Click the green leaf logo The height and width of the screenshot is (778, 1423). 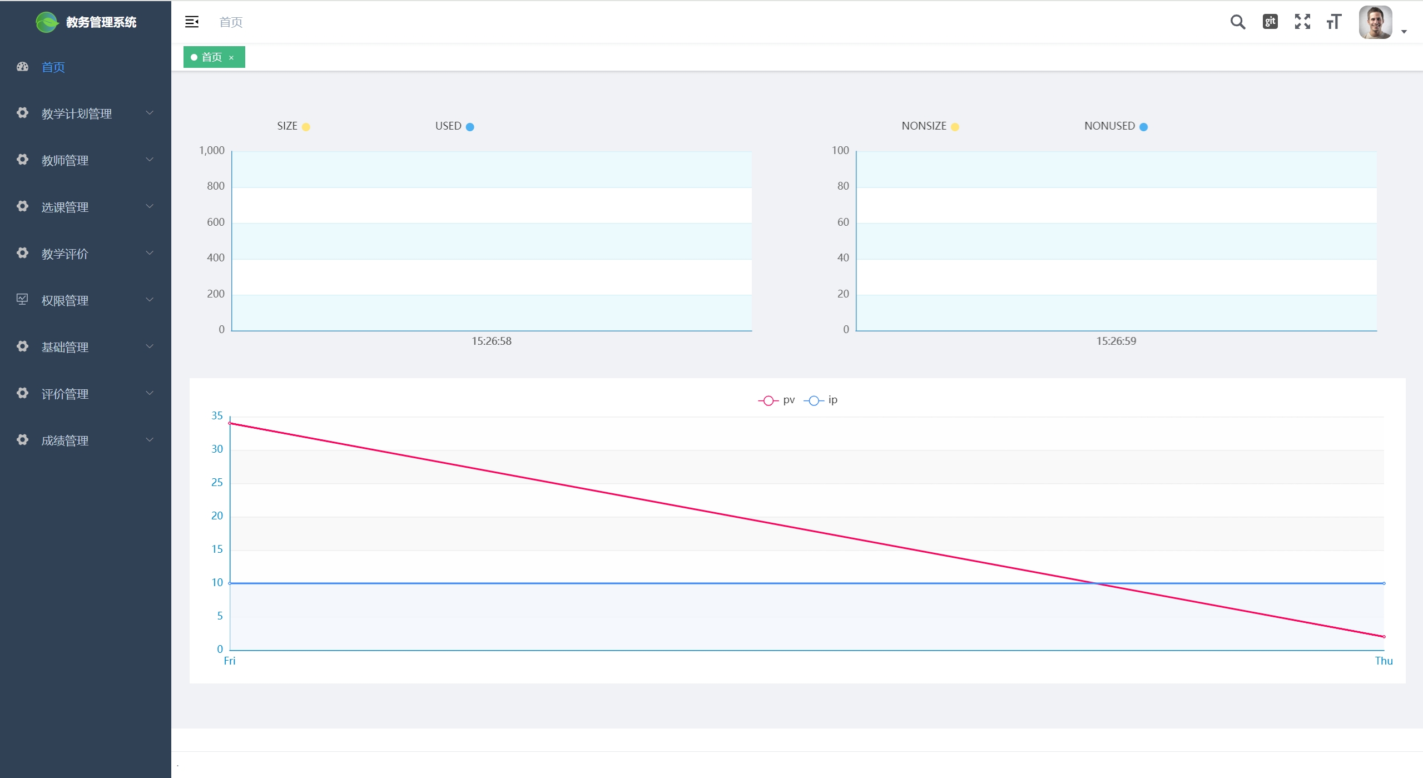47,22
